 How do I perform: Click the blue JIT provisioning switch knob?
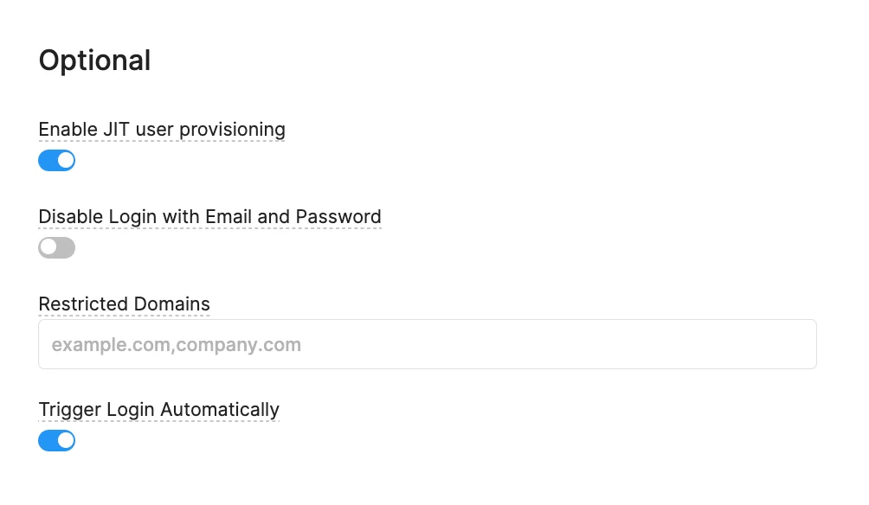coord(64,160)
